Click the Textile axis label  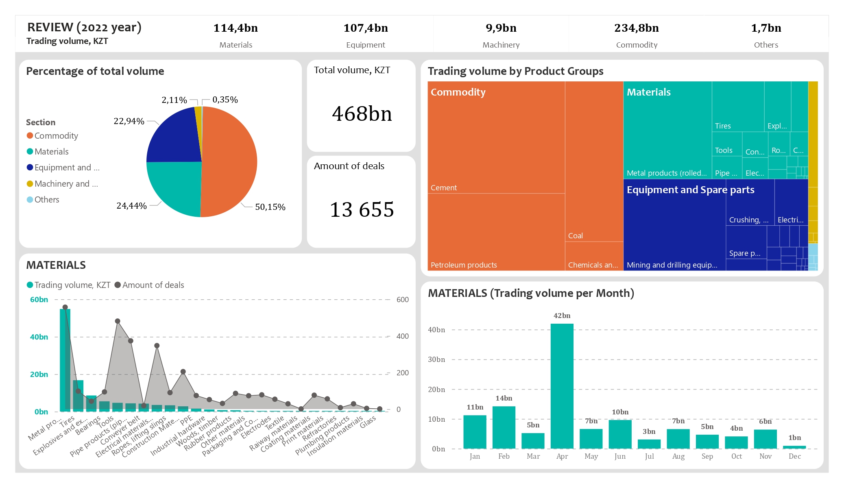(x=275, y=423)
